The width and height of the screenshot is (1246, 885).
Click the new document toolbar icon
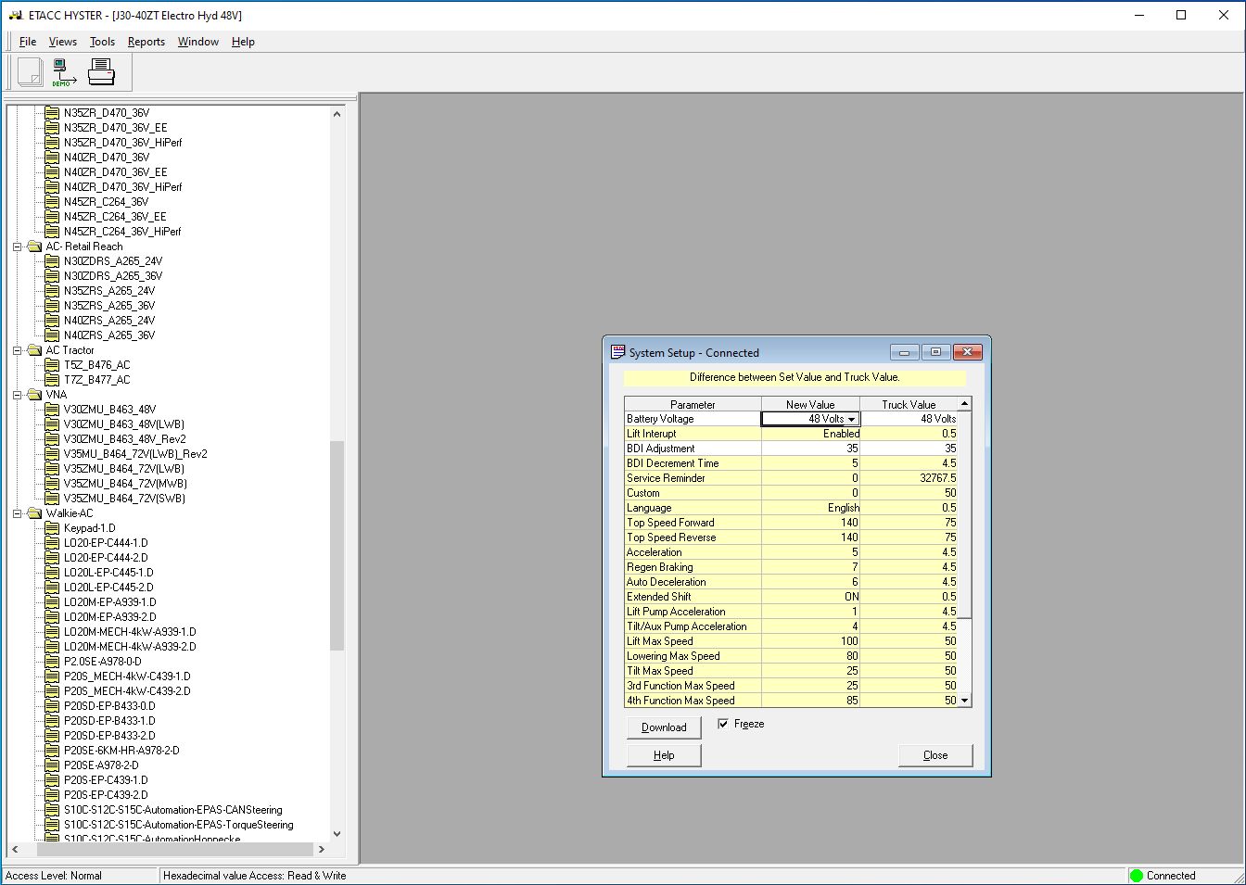30,71
